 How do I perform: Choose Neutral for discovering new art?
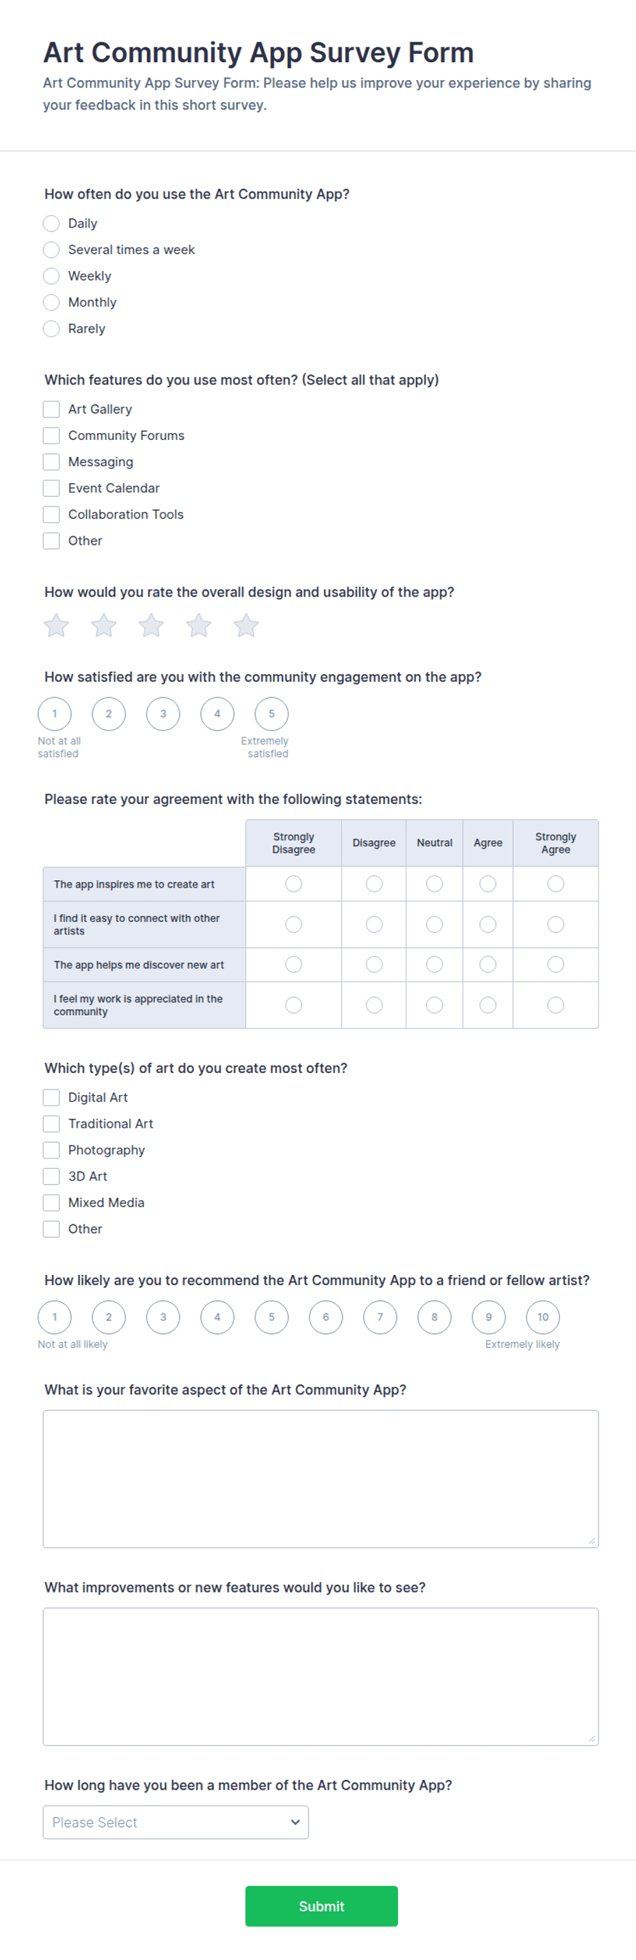(434, 964)
